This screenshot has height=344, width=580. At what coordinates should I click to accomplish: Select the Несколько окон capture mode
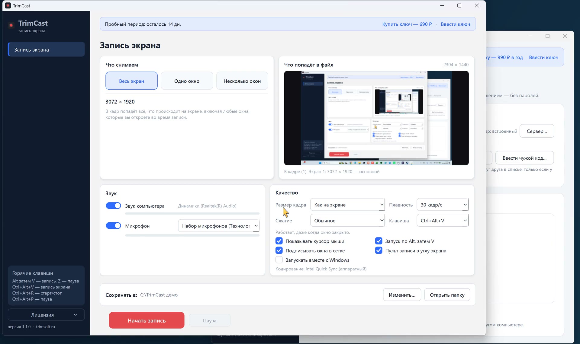click(x=242, y=81)
